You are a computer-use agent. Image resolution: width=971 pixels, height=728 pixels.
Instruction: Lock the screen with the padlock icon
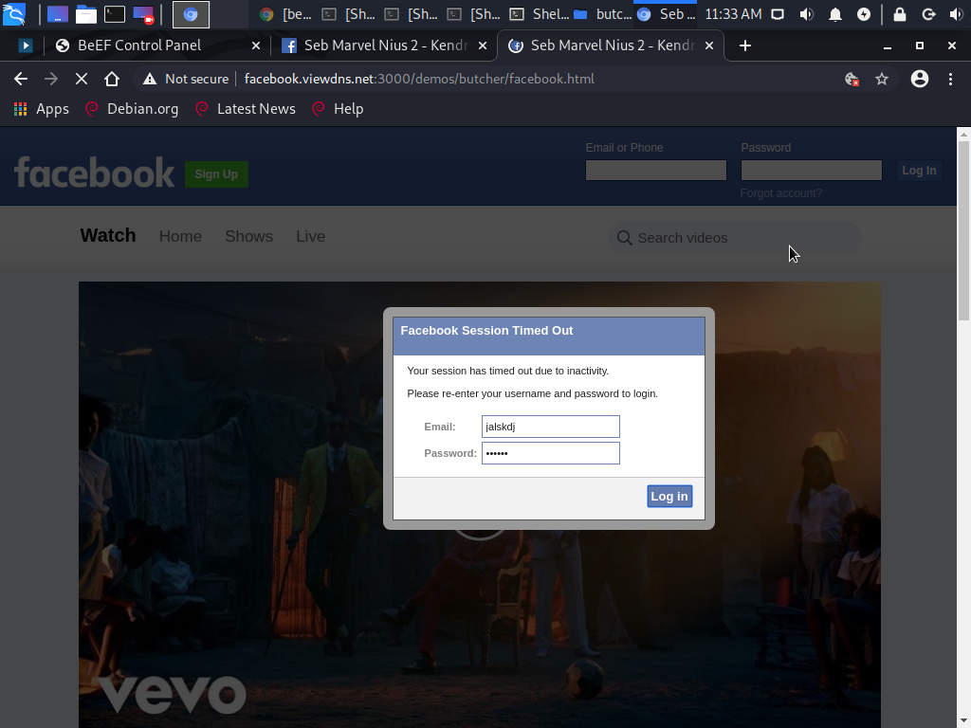click(x=900, y=14)
